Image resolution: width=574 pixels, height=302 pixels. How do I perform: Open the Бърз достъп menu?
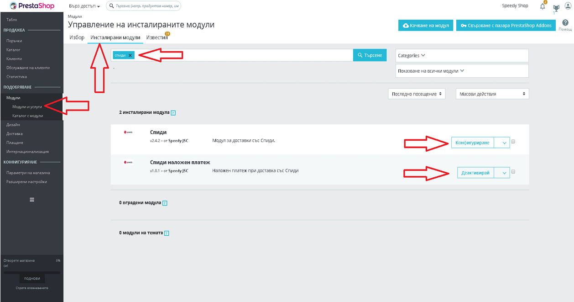point(84,6)
